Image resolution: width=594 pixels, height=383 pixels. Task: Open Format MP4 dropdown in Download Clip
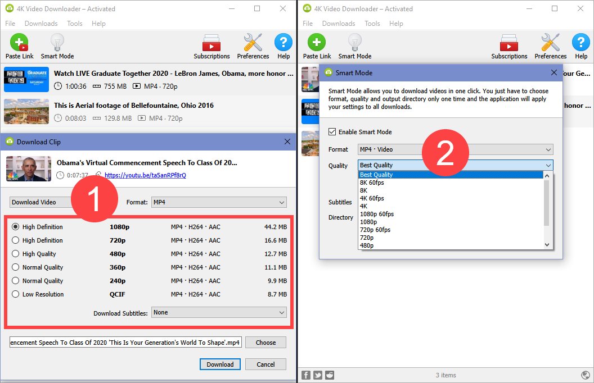[x=219, y=202]
